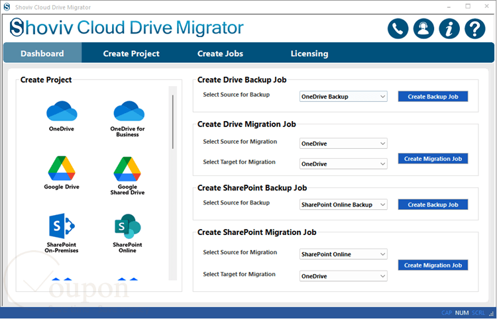Click the Shoviv logo in title bar
Screen dimensions: 497x319
[7, 7]
